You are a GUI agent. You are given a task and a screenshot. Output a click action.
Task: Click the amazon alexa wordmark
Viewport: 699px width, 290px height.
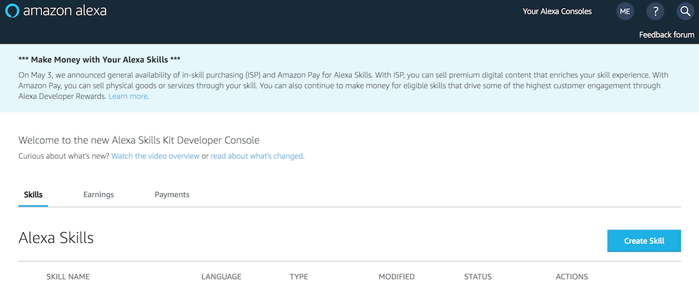tap(65, 11)
